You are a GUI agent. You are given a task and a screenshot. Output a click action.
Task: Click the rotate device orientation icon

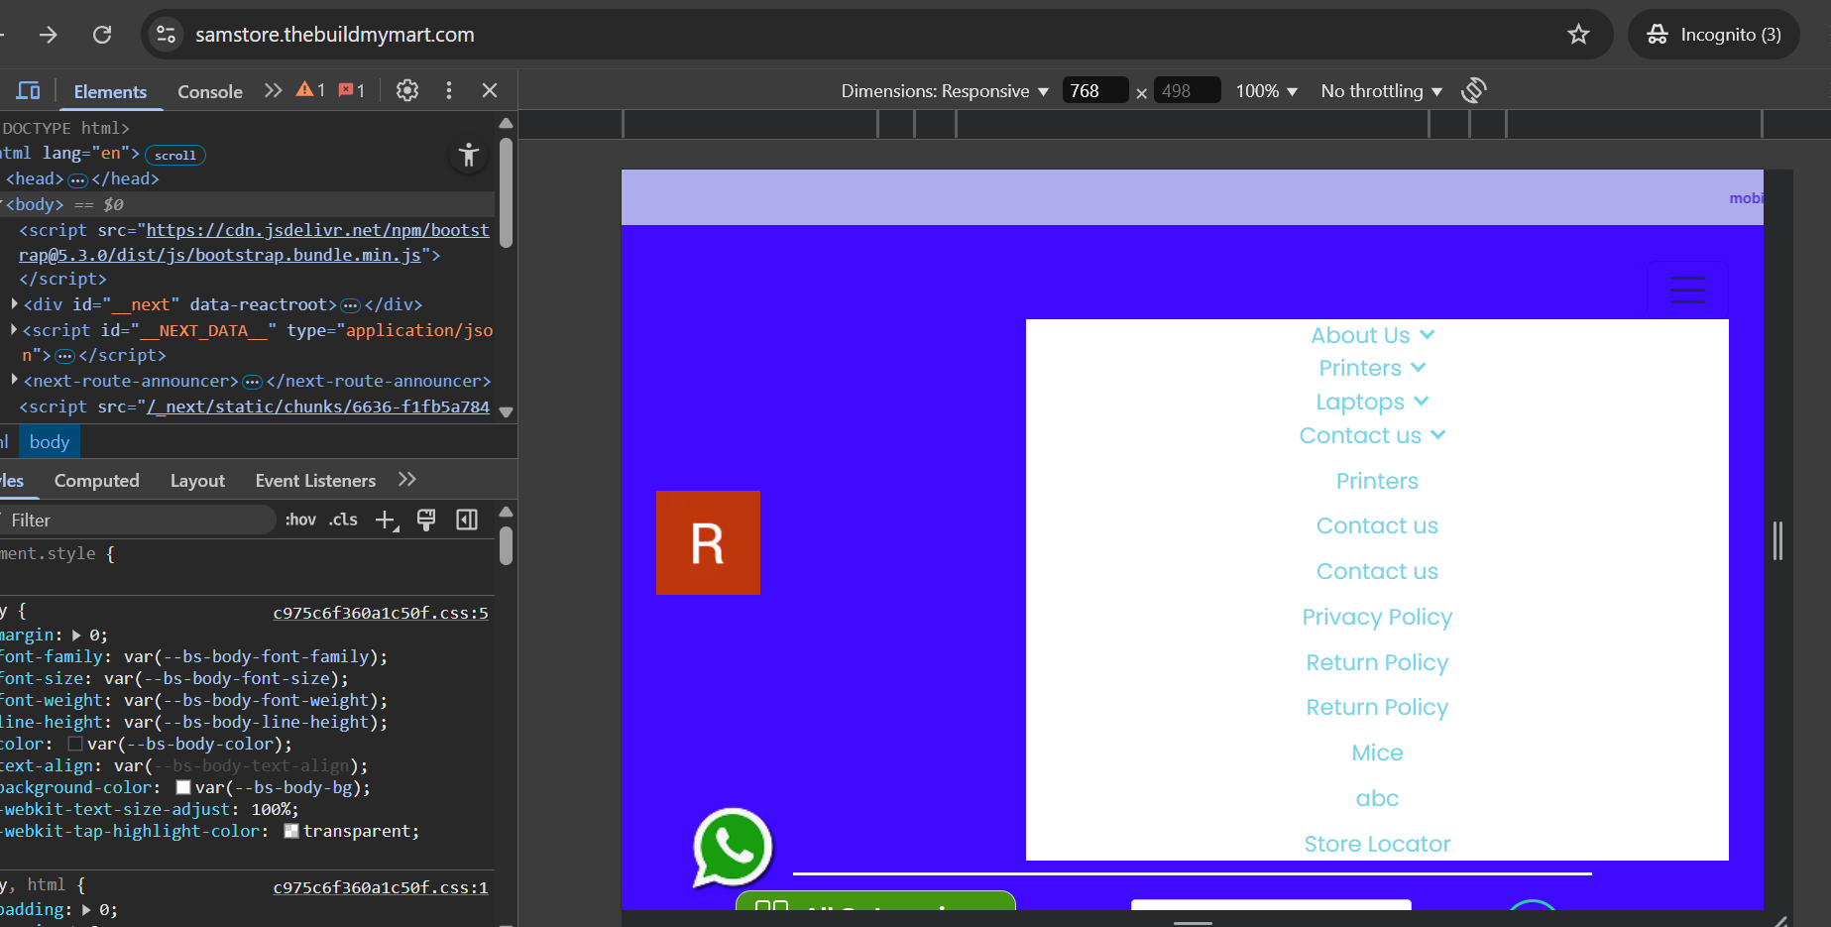1474,90
